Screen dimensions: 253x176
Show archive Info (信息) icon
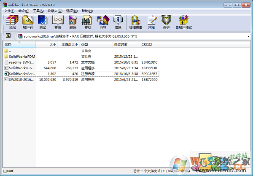[x=118, y=21]
